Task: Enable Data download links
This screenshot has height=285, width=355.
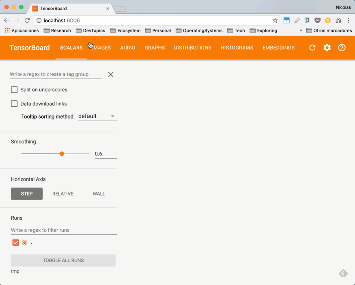Action: (x=14, y=104)
